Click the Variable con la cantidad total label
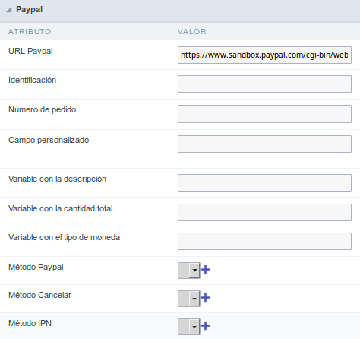The image size is (360, 339). [x=62, y=208]
